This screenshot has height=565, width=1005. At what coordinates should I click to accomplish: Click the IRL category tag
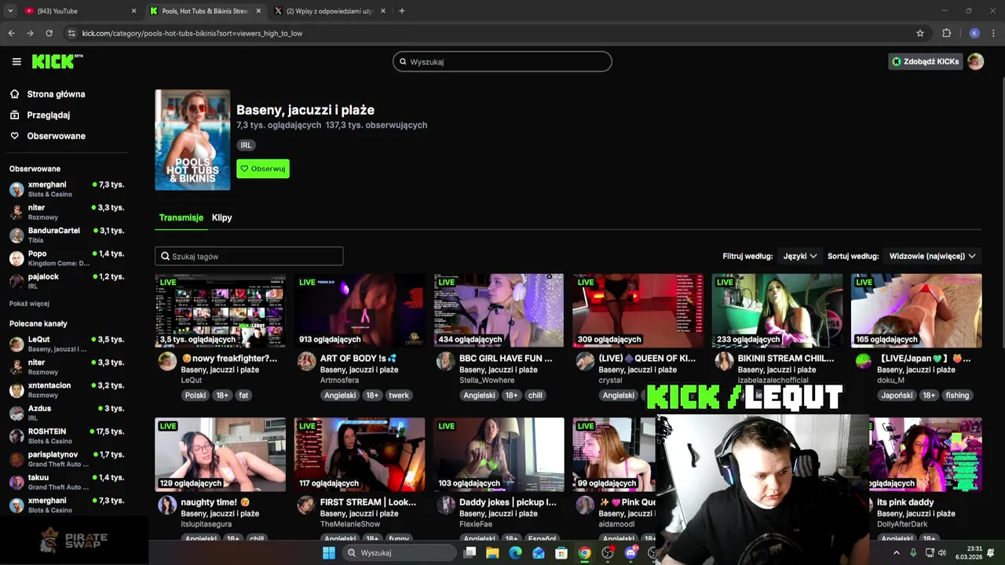246,145
